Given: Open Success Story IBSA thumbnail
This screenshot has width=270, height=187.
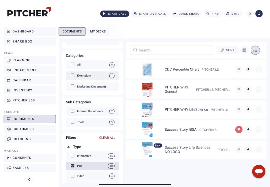Looking at the screenshot, I should (x=147, y=130).
